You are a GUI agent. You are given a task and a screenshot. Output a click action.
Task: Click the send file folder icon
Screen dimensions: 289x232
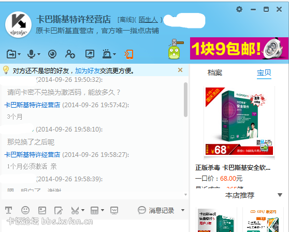tap(11, 54)
